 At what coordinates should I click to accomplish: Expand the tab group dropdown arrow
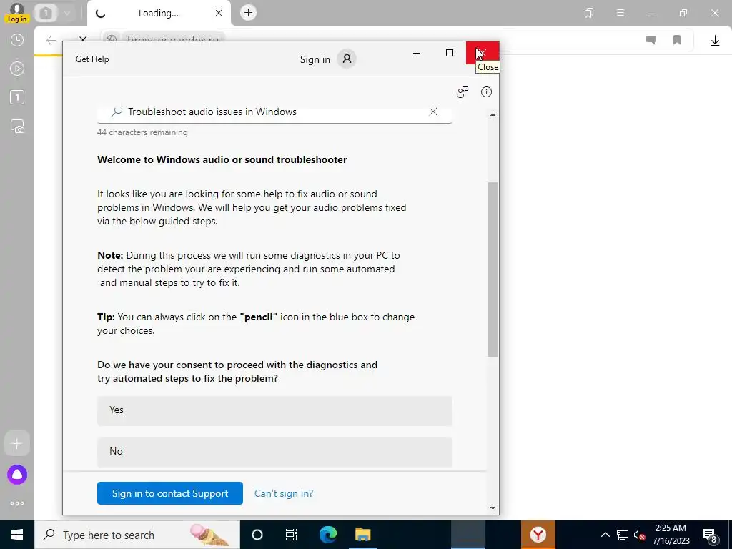(x=66, y=13)
